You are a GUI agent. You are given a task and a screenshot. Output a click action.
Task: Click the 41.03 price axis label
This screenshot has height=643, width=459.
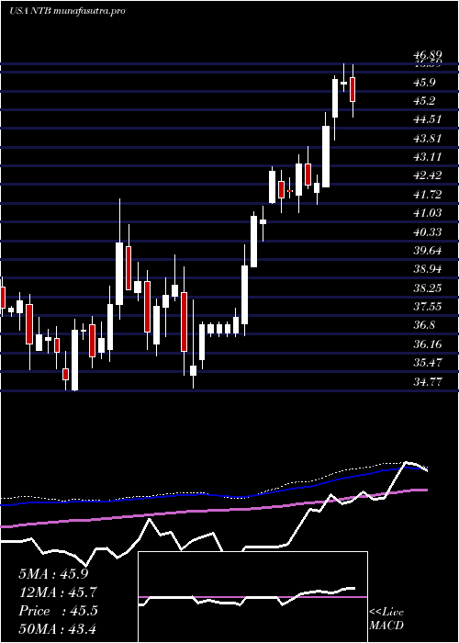pyautogui.click(x=428, y=213)
